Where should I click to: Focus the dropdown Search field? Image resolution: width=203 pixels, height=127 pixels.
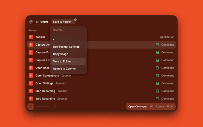pyautogui.click(x=69, y=30)
